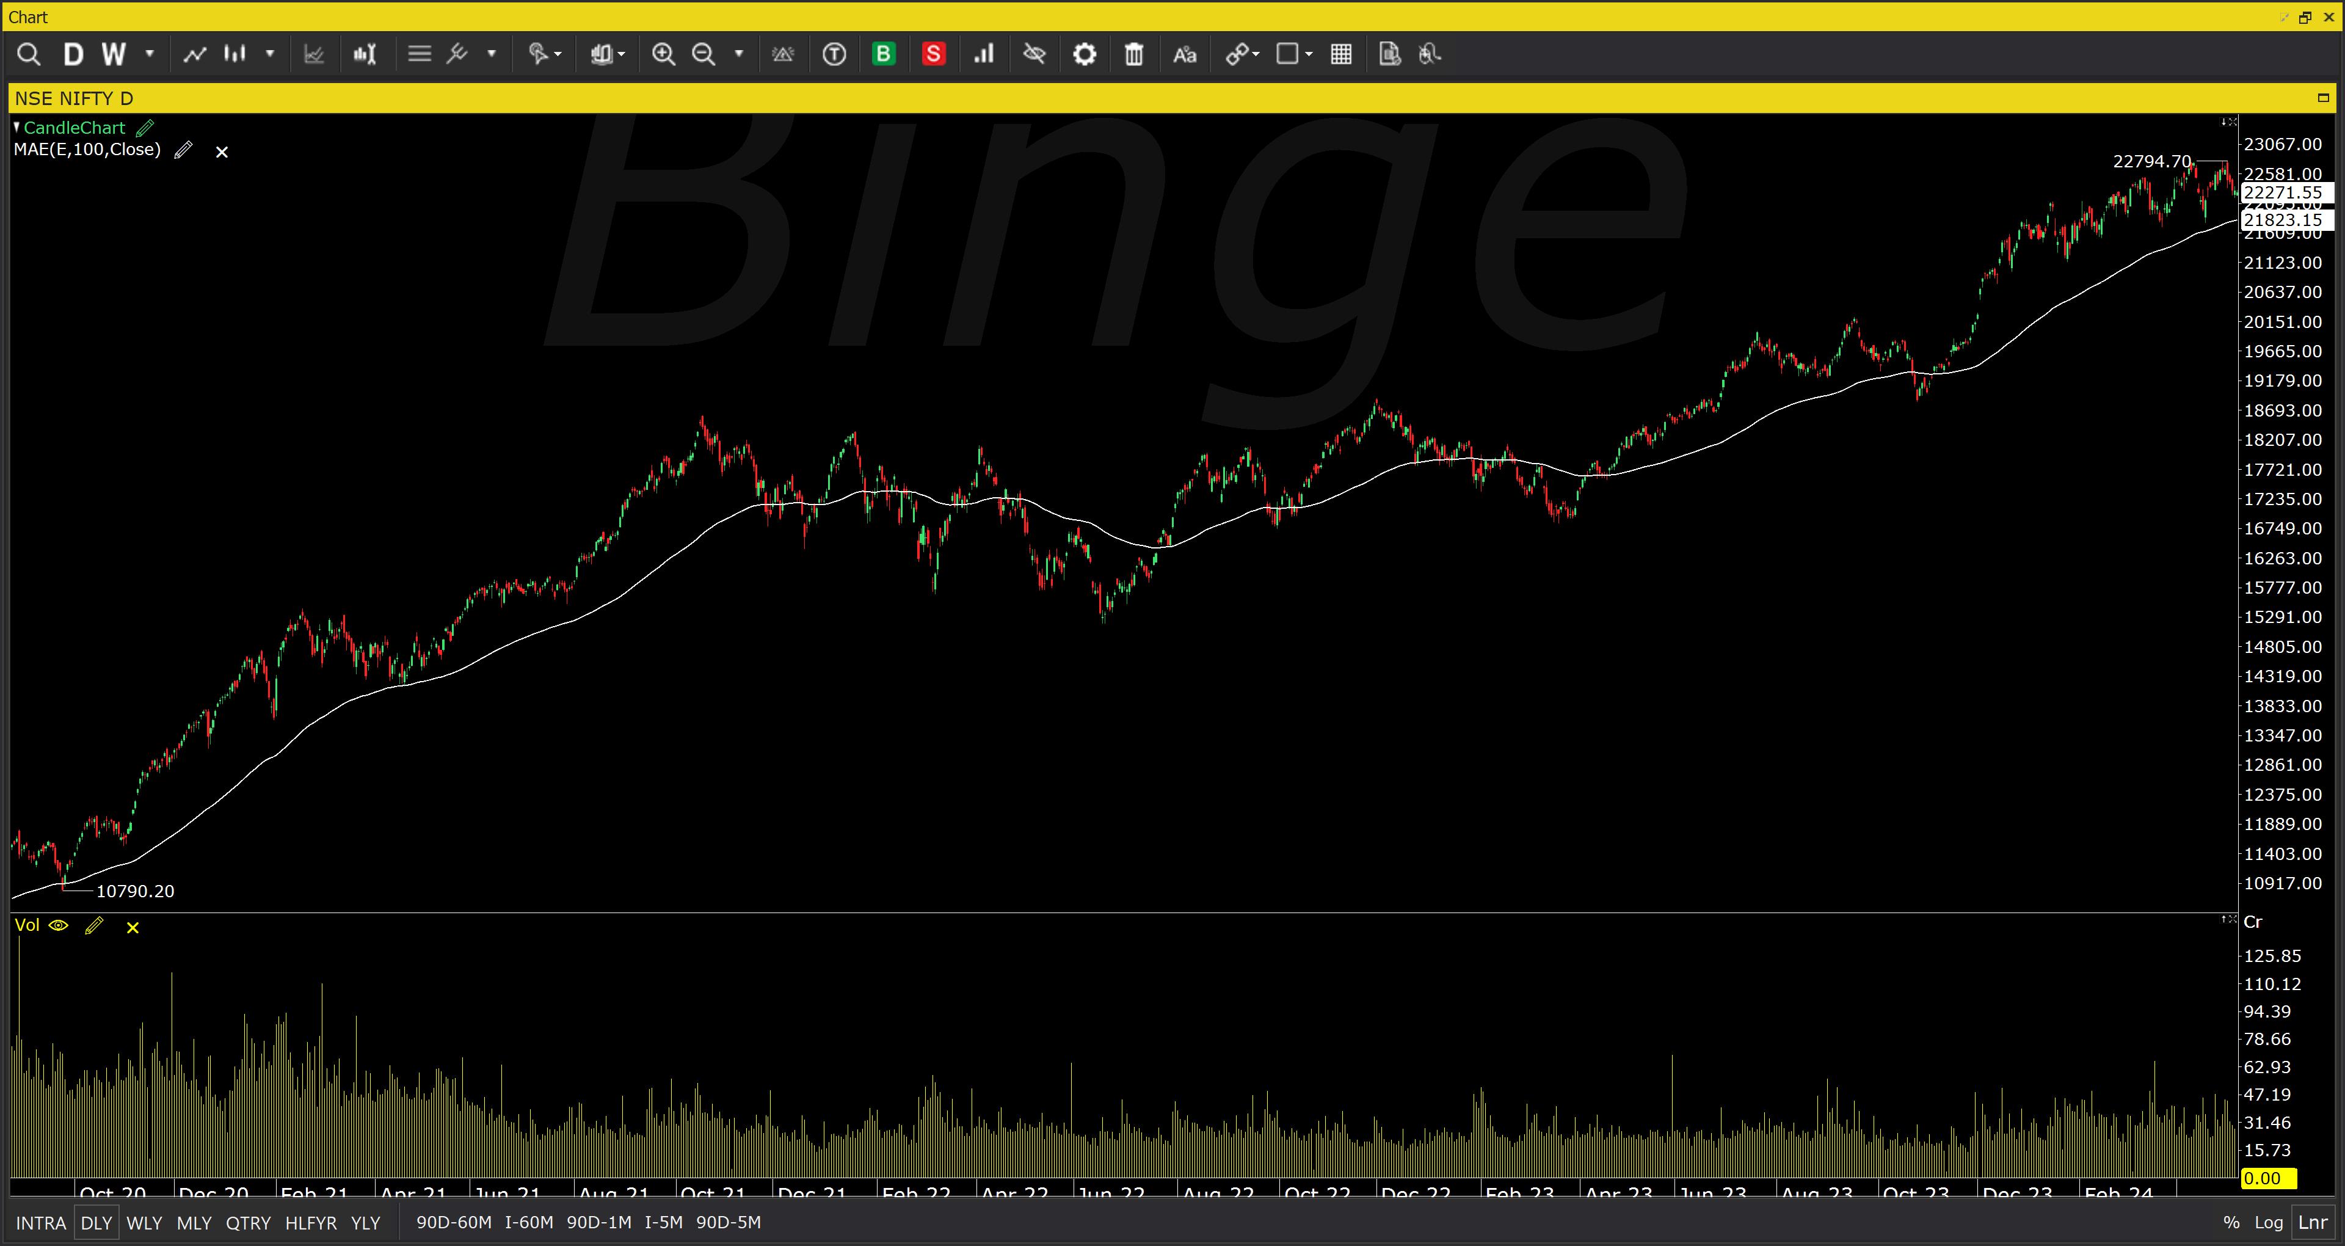The height and width of the screenshot is (1246, 2345).
Task: Click the Aa text font icon
Action: point(1184,54)
